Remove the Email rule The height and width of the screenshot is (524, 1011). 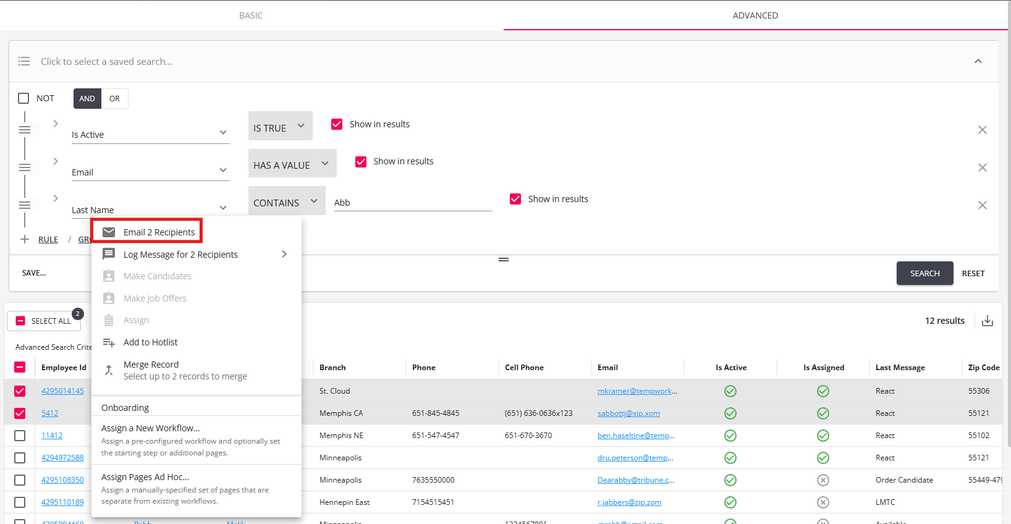(983, 167)
